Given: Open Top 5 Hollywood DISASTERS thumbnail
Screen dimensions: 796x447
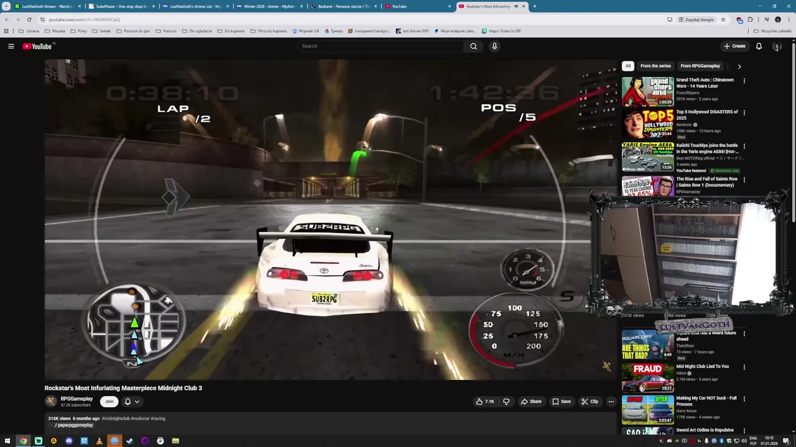Looking at the screenshot, I should tap(647, 124).
